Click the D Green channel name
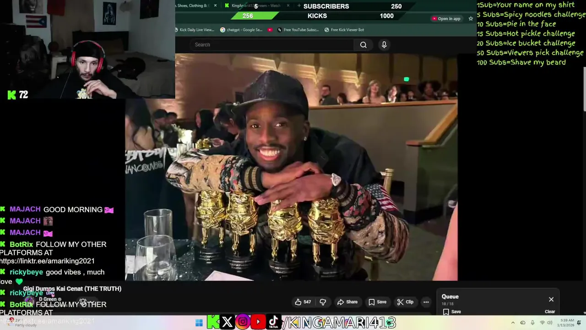 point(48,299)
